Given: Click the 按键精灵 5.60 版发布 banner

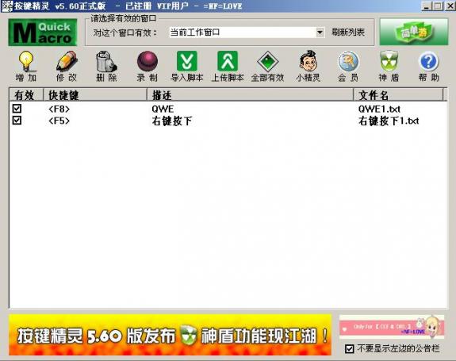Looking at the screenshot, I should tap(171, 335).
